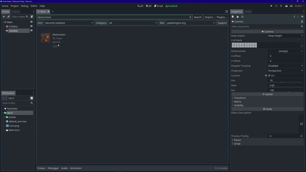The image size is (306, 172).
Task: Toggle Camera node visibility eye
Action: click(32, 31)
